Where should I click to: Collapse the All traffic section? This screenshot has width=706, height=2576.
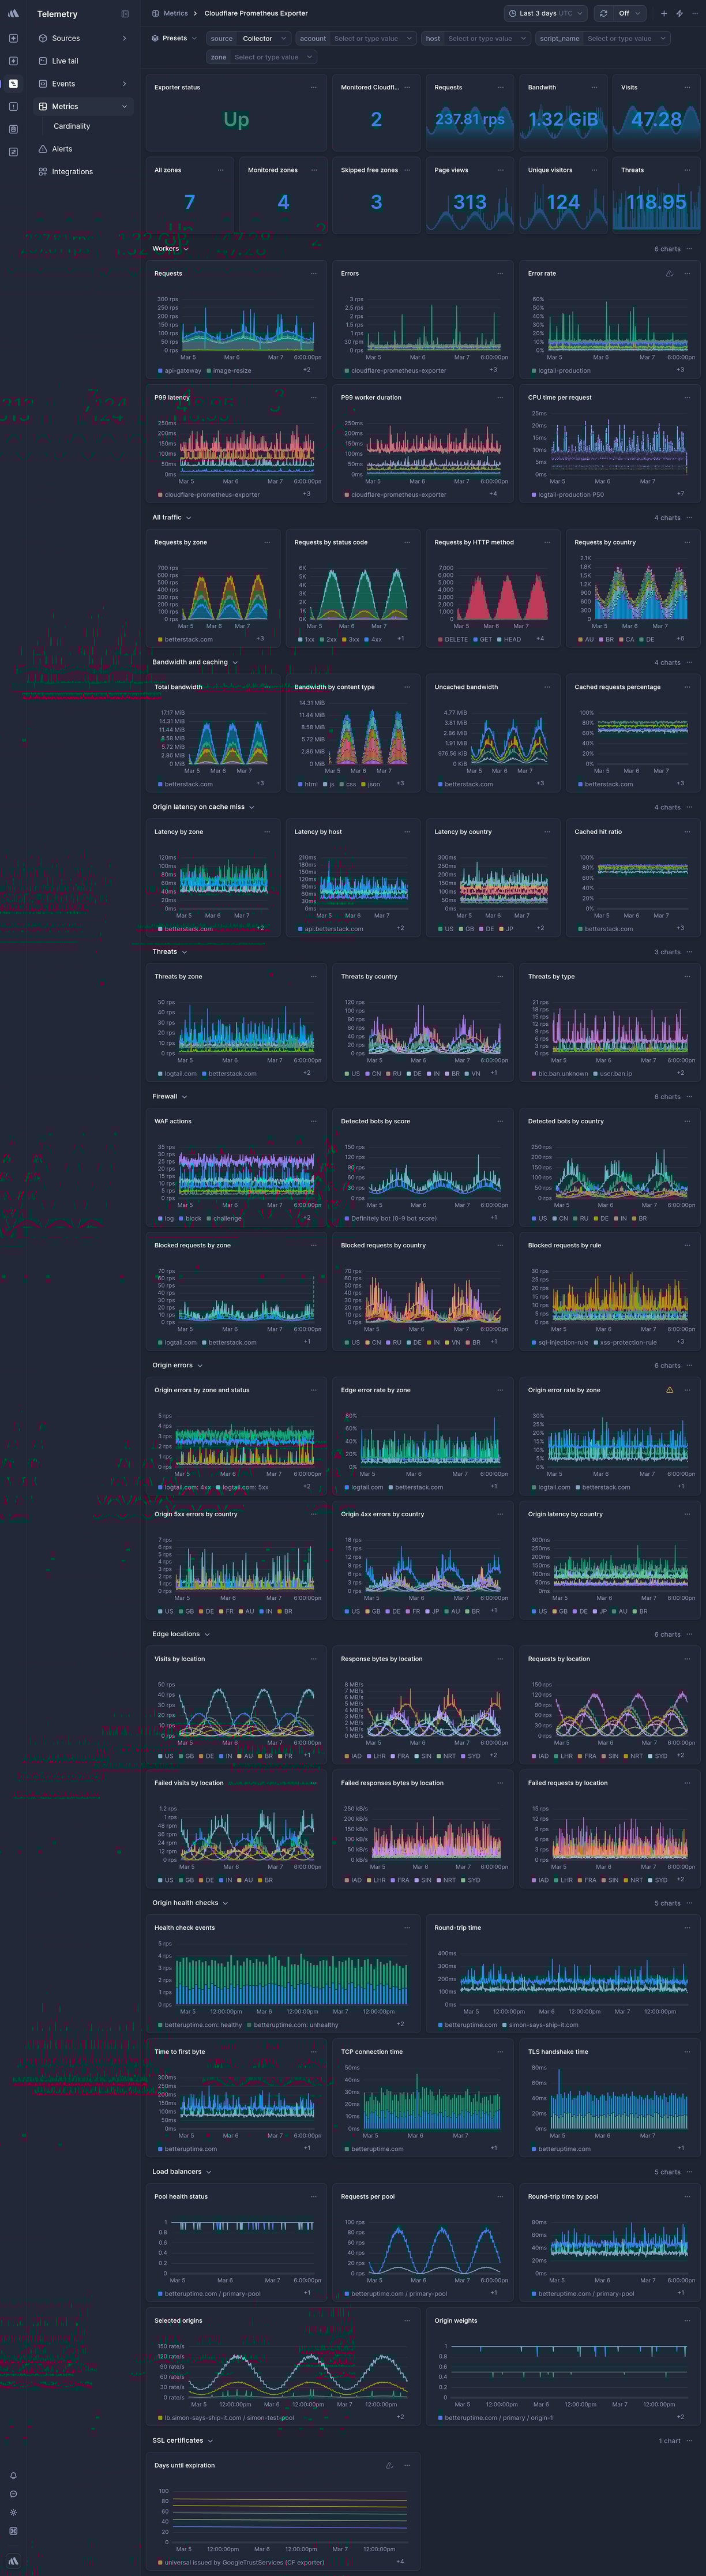tap(172, 518)
